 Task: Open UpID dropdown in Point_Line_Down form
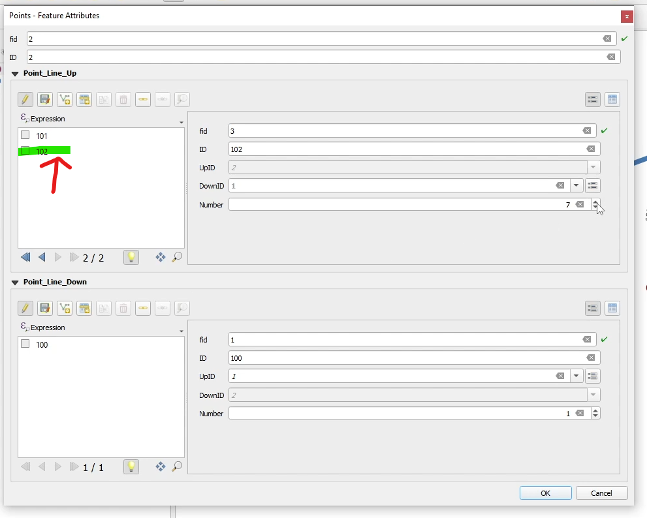(x=576, y=376)
